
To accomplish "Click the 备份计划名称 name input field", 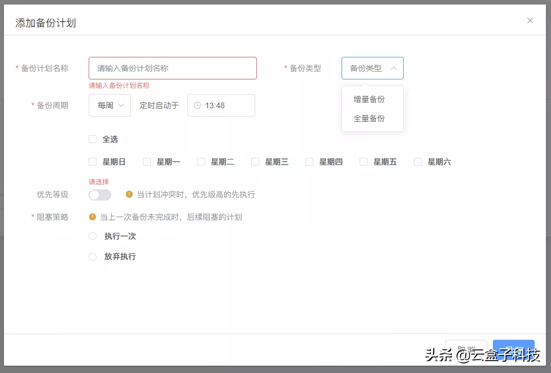I will click(x=172, y=68).
